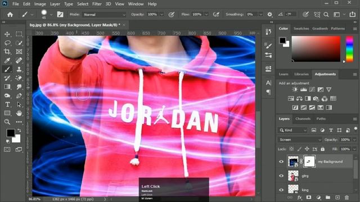Select the Horizontal Type tool
The image size is (360, 202).
7,104
